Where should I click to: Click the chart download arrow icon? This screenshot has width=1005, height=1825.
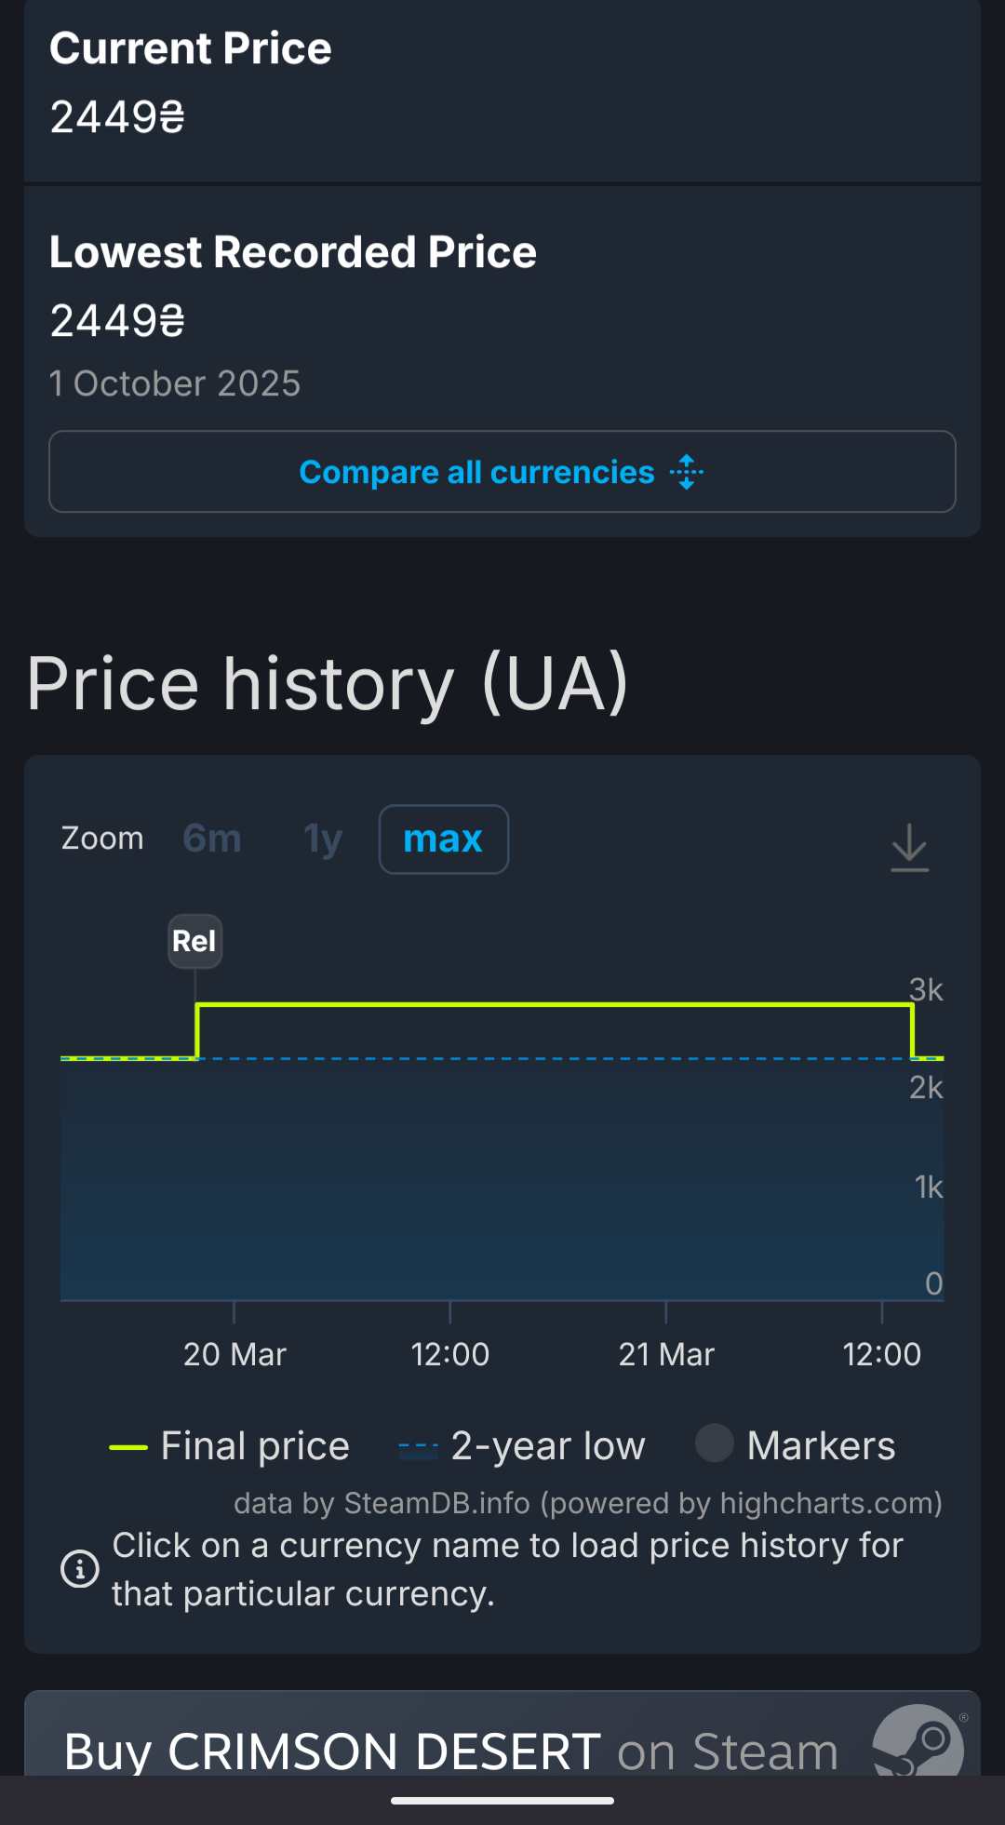(x=909, y=847)
